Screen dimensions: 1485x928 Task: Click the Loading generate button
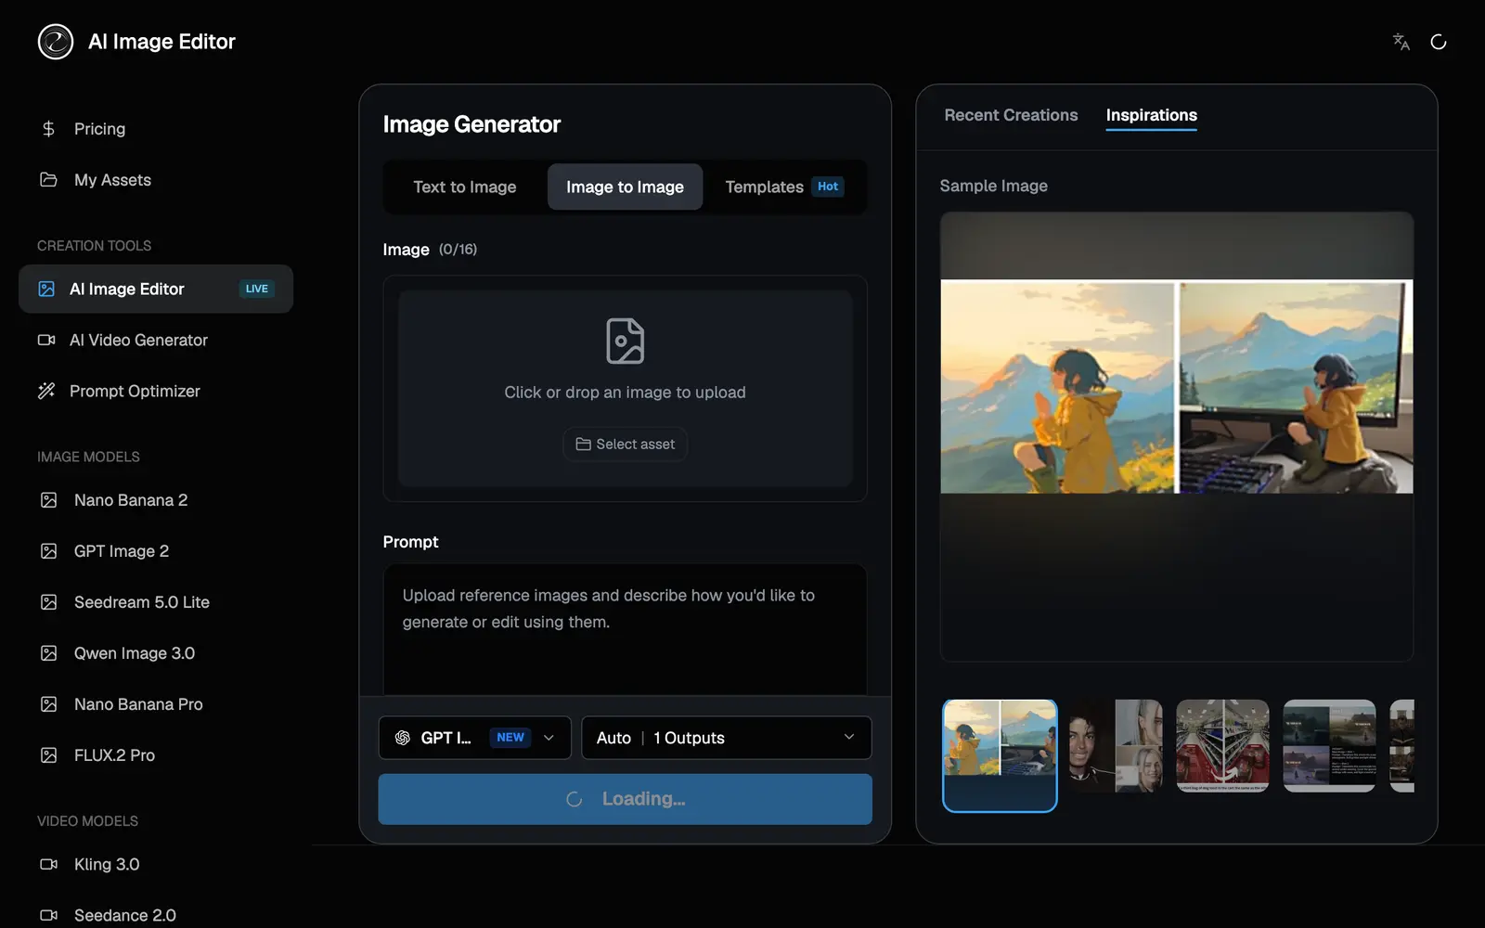click(625, 799)
